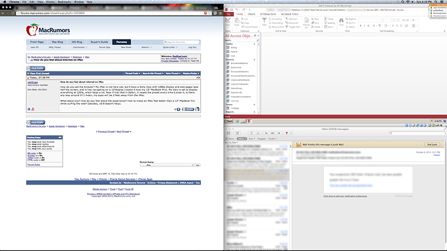Click the Not Junk button in Mail
The width and height of the screenshot is (447, 251).
click(x=432, y=144)
